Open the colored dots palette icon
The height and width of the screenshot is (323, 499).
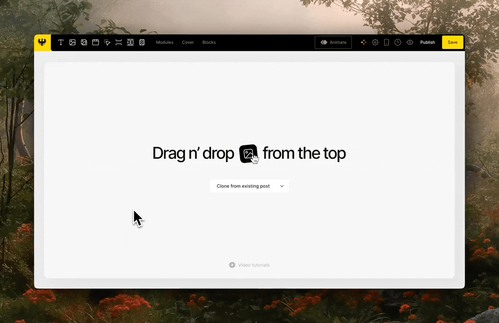pos(364,42)
